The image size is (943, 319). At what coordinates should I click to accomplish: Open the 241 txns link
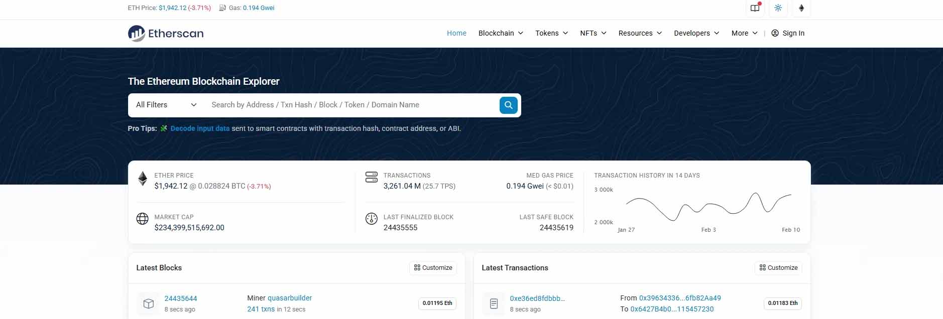pos(261,309)
